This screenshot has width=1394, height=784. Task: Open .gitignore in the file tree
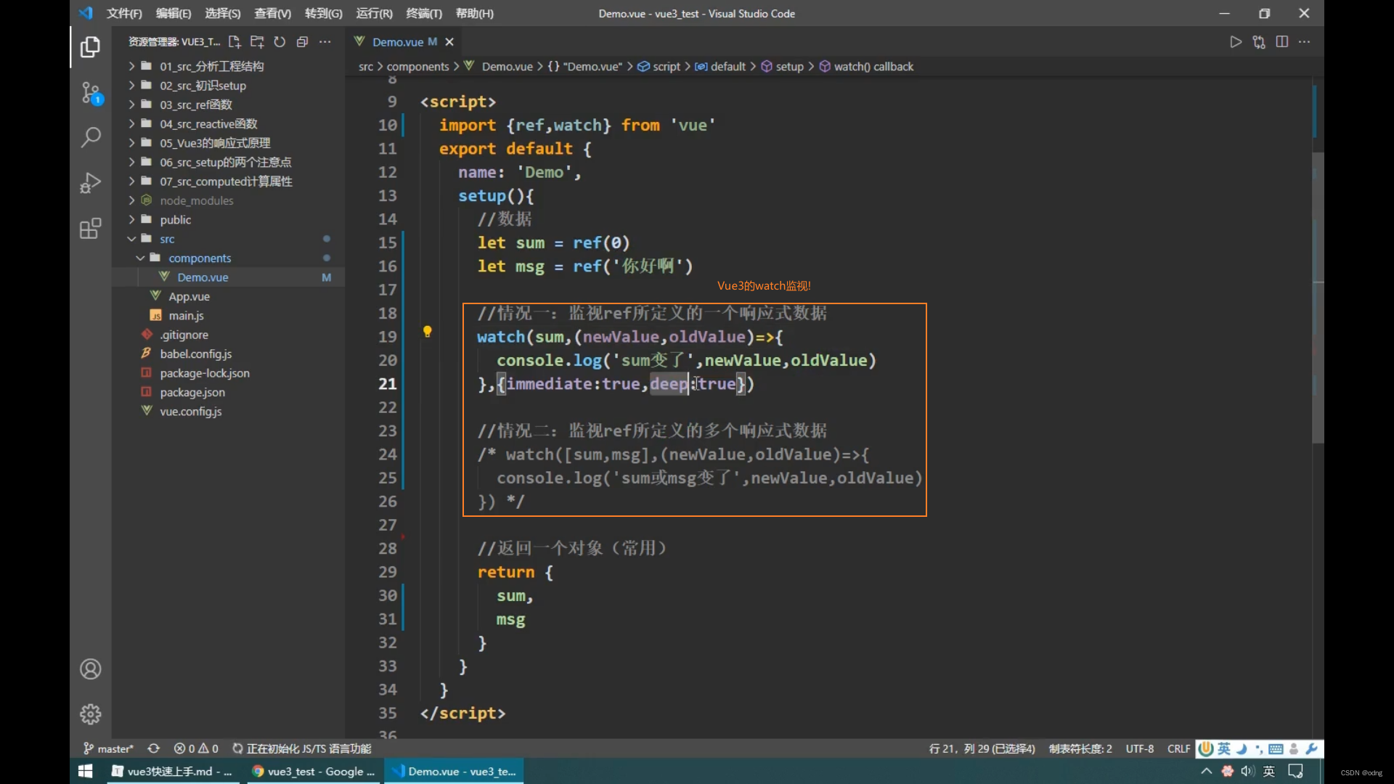coord(228,335)
